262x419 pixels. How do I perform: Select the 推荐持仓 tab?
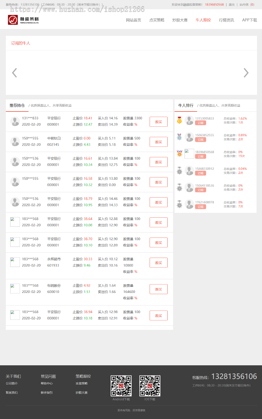(17, 105)
